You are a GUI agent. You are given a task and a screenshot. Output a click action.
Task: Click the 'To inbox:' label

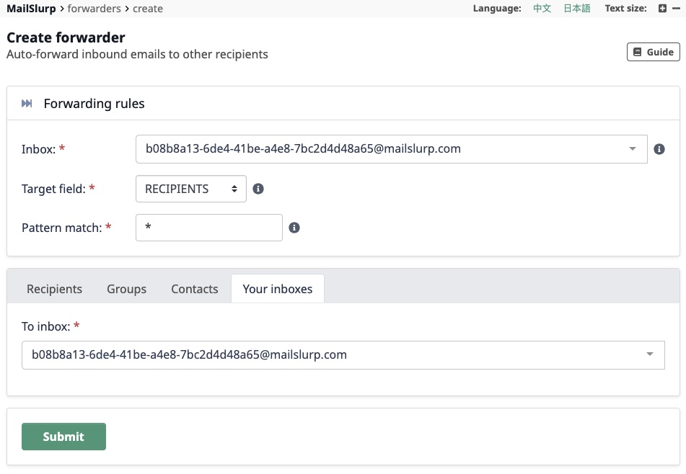coord(46,326)
